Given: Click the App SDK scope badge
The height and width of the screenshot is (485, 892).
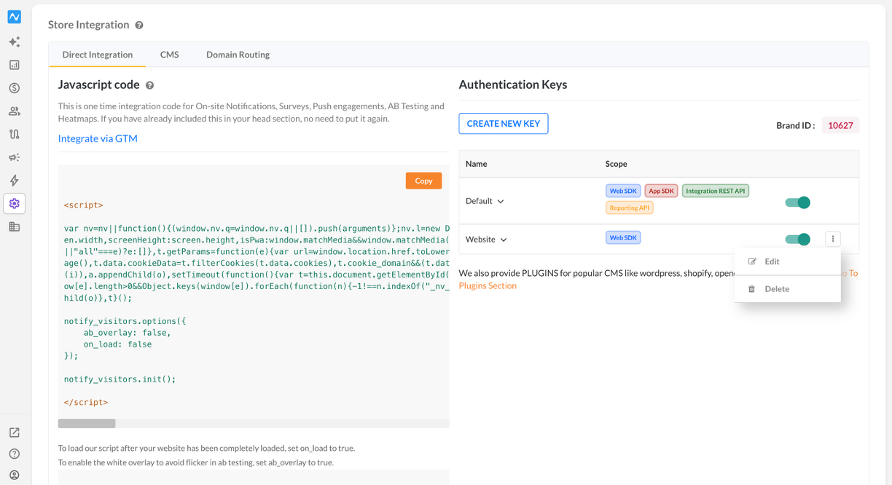Looking at the screenshot, I should pyautogui.click(x=661, y=191).
